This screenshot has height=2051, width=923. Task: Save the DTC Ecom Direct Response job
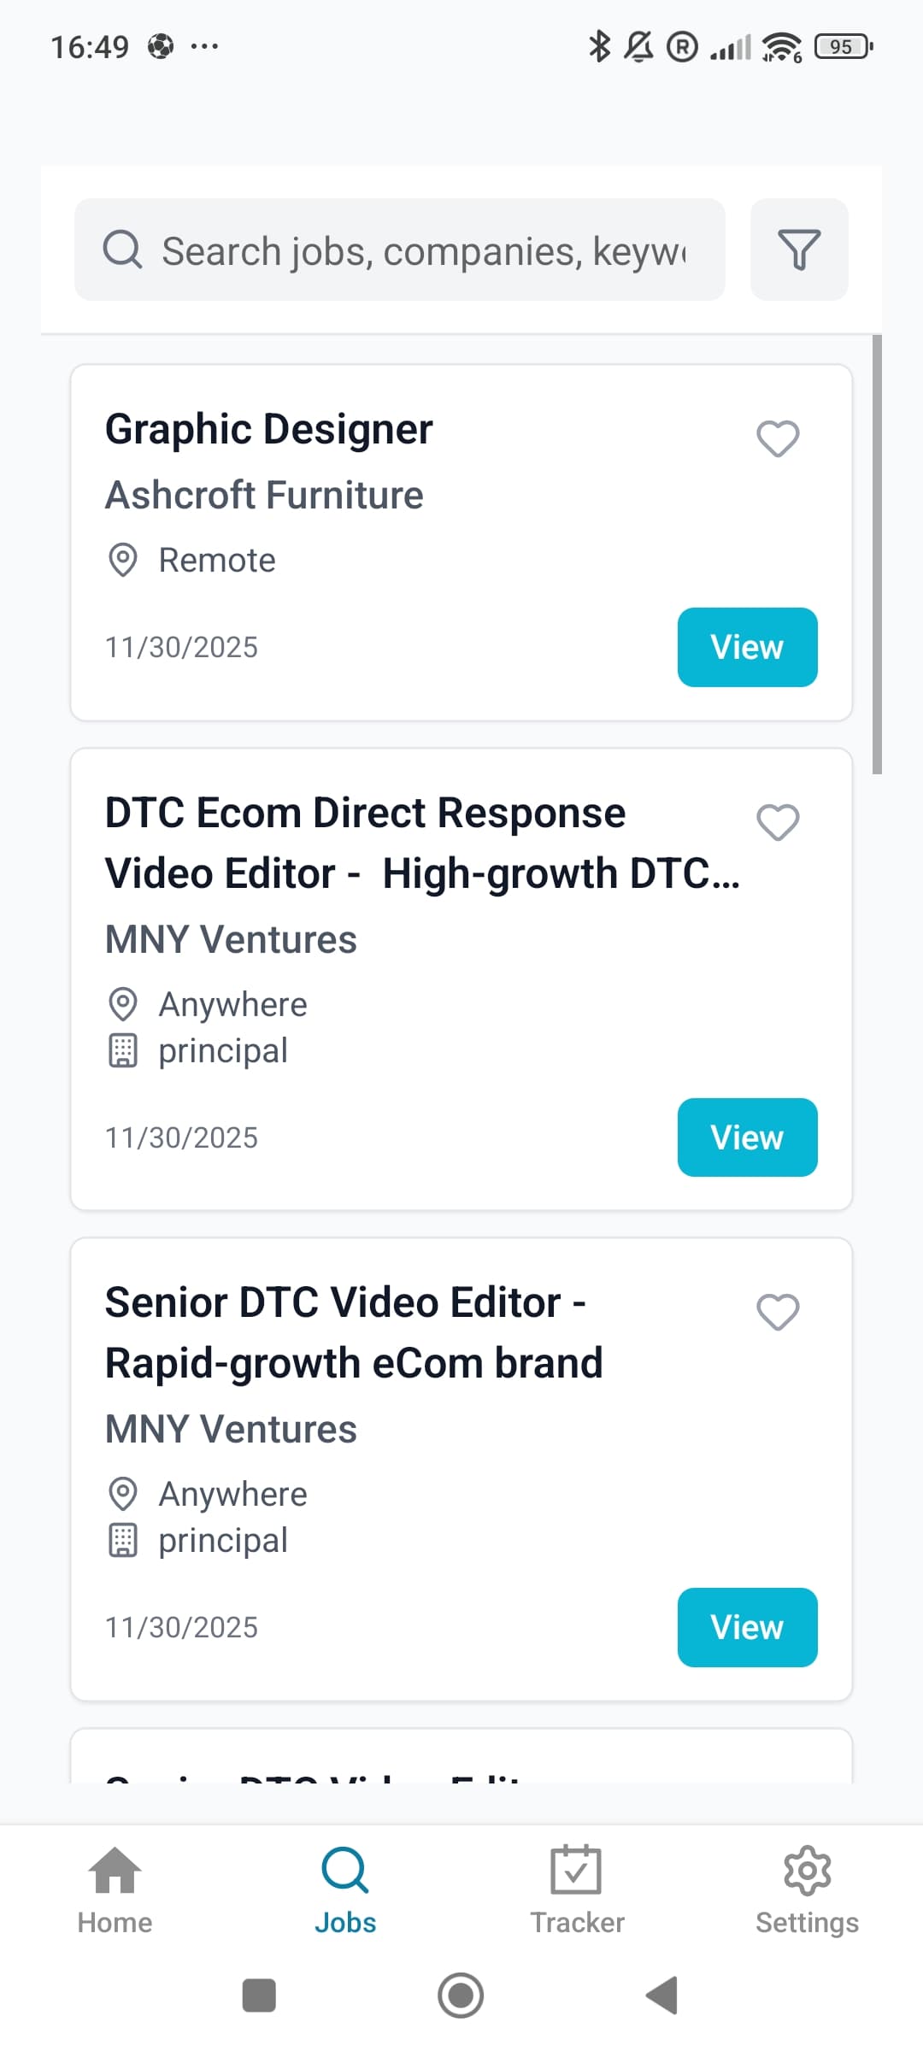click(x=778, y=823)
